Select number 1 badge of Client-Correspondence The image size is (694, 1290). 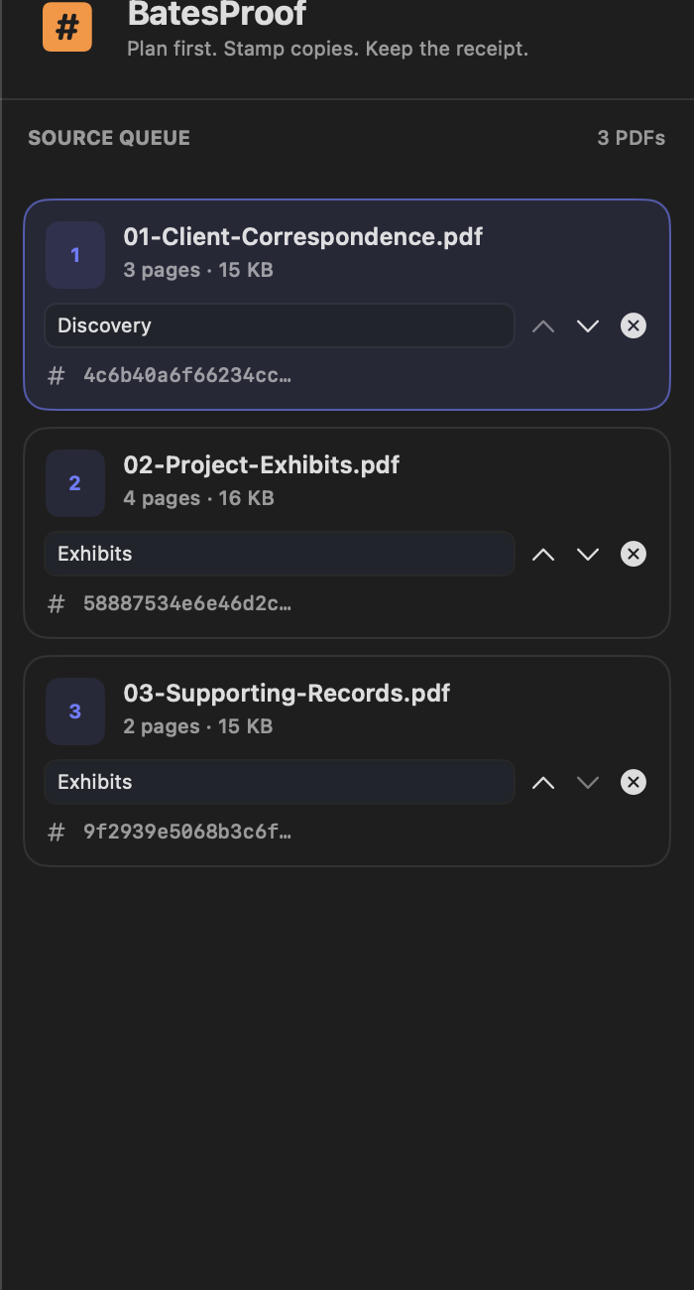coord(75,255)
